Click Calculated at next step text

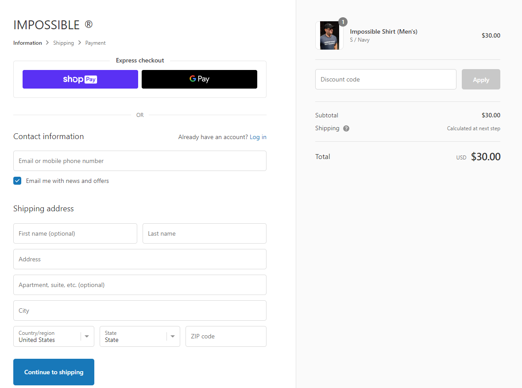(473, 128)
